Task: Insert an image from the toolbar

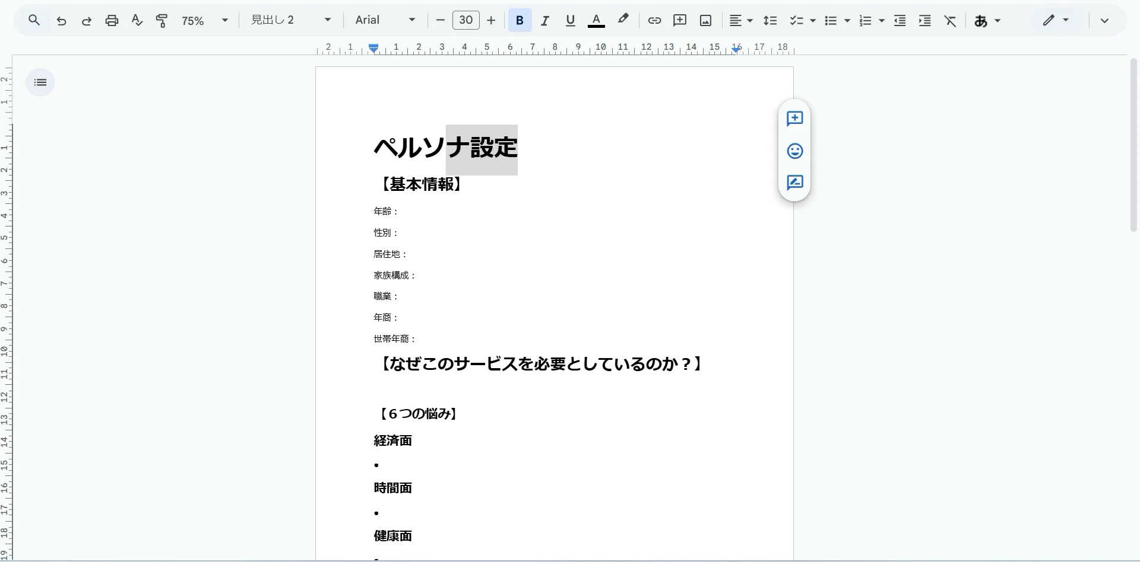Action: pos(705,21)
